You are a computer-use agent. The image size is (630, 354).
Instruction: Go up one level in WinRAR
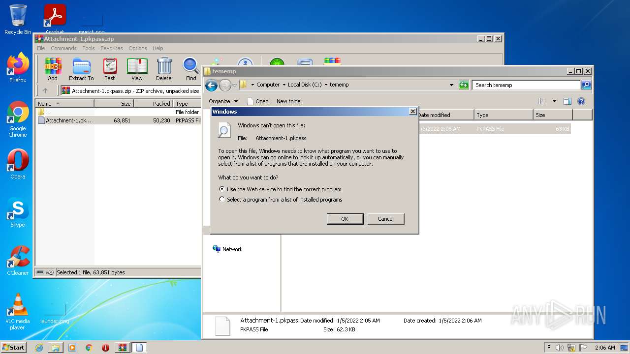(x=45, y=90)
